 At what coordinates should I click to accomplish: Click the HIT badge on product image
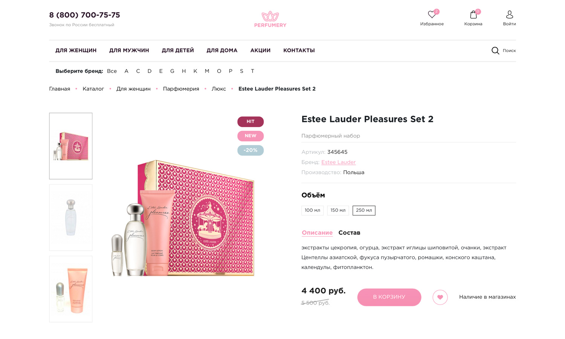coord(250,122)
